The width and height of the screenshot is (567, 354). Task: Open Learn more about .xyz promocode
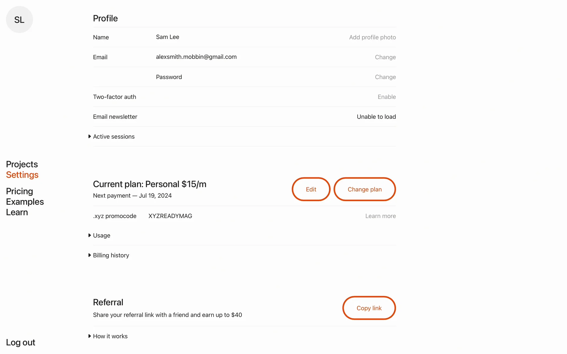380,216
